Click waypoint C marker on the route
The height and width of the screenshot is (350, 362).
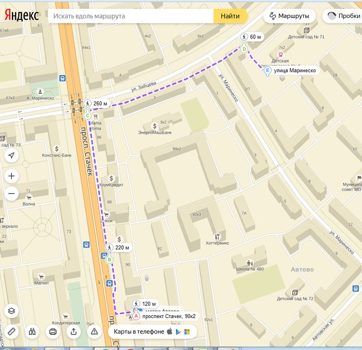tap(87, 115)
